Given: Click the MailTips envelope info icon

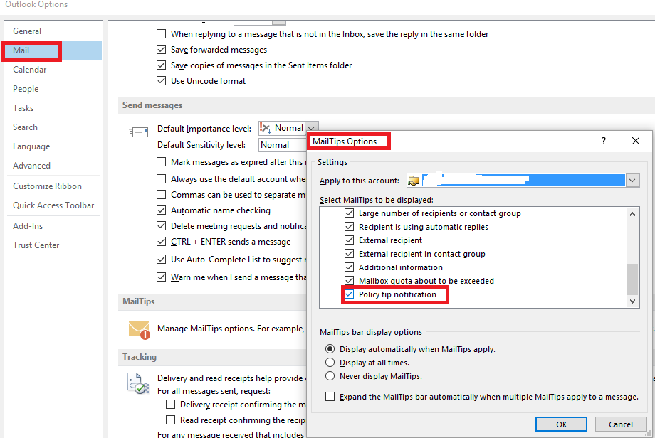Looking at the screenshot, I should point(140,329).
